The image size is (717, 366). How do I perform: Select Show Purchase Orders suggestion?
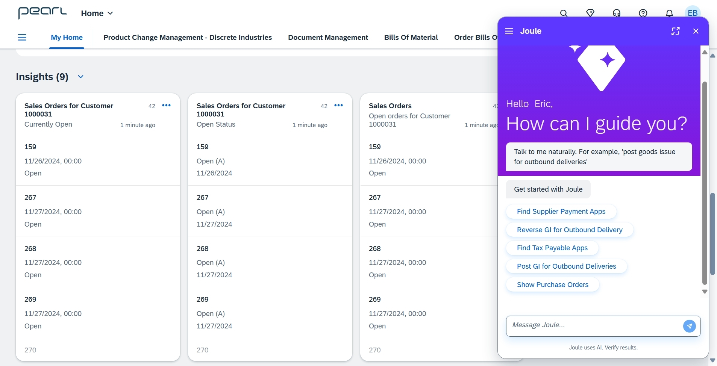coord(552,285)
